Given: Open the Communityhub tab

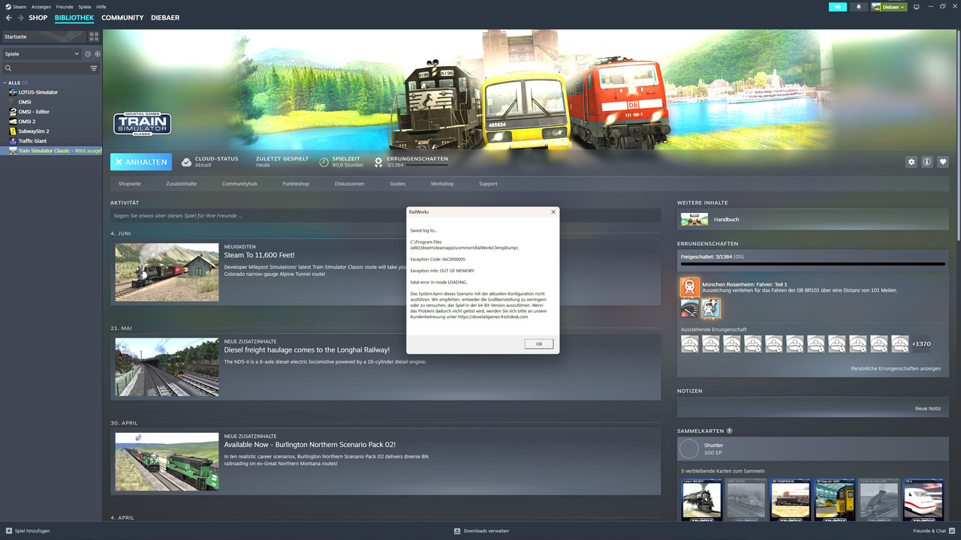Looking at the screenshot, I should [239, 184].
